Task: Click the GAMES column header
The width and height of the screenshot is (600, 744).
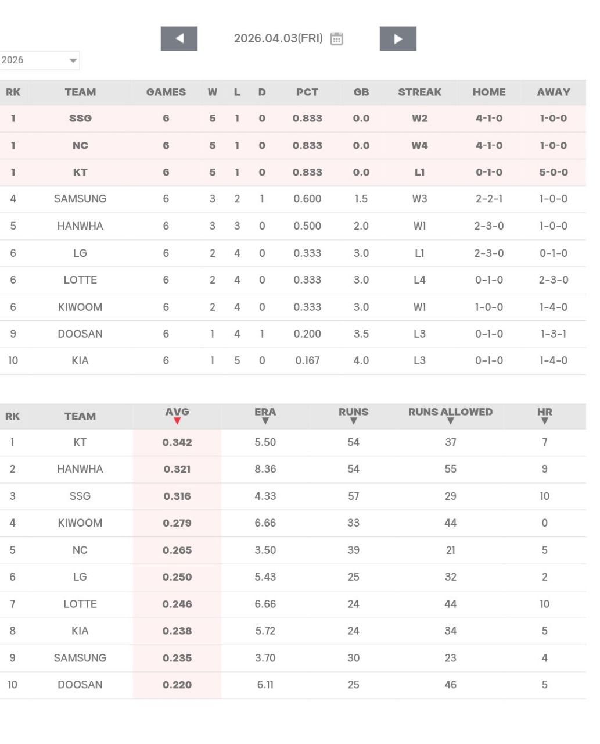Action: 166,92
